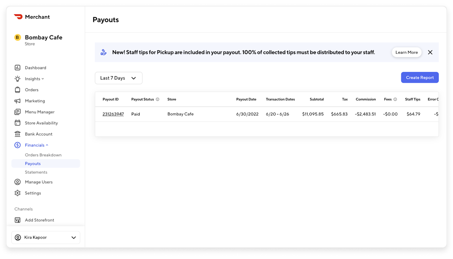Open the Bank Account page
Image resolution: width=453 pixels, height=259 pixels.
39,134
